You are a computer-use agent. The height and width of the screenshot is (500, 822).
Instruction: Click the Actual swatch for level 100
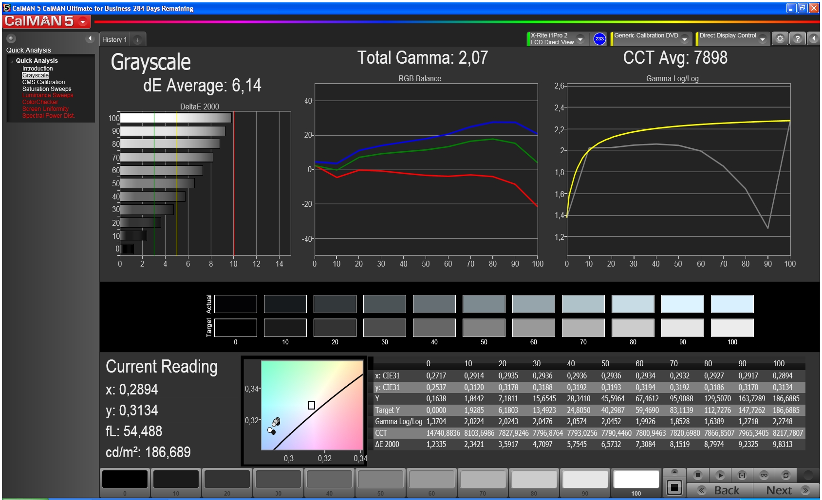pos(732,304)
